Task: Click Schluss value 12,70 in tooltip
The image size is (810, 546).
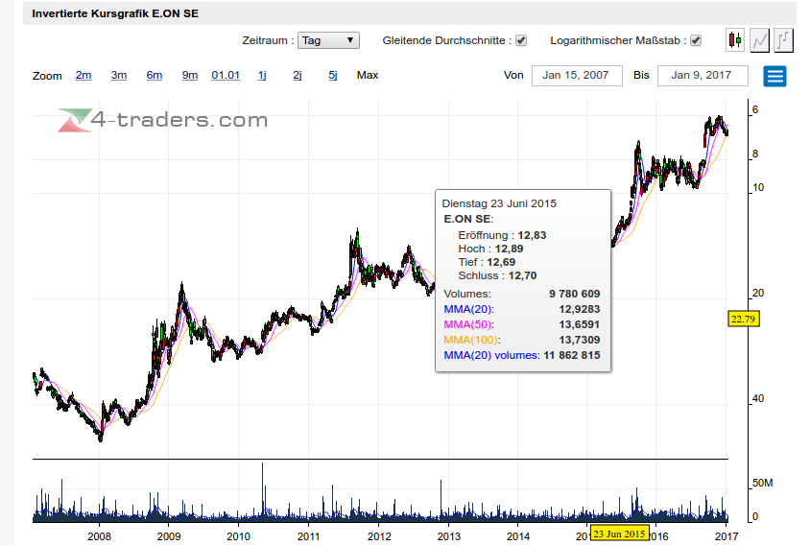Action: click(x=522, y=275)
